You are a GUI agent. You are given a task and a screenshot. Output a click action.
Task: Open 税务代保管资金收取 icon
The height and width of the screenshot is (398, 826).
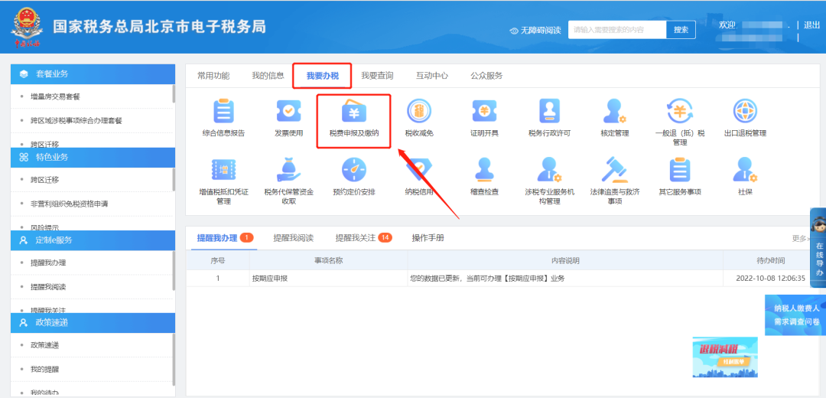click(288, 170)
